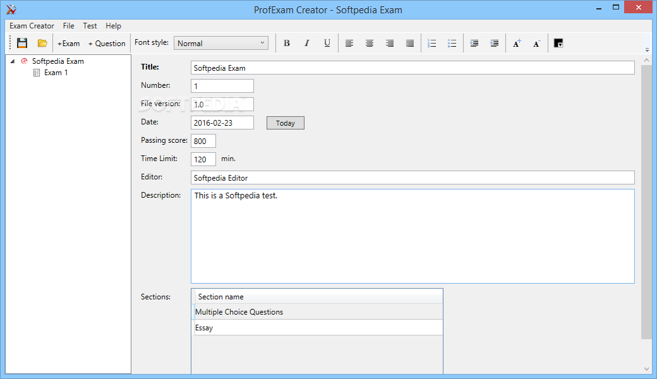Click the Save floppy disk icon

pos(21,43)
